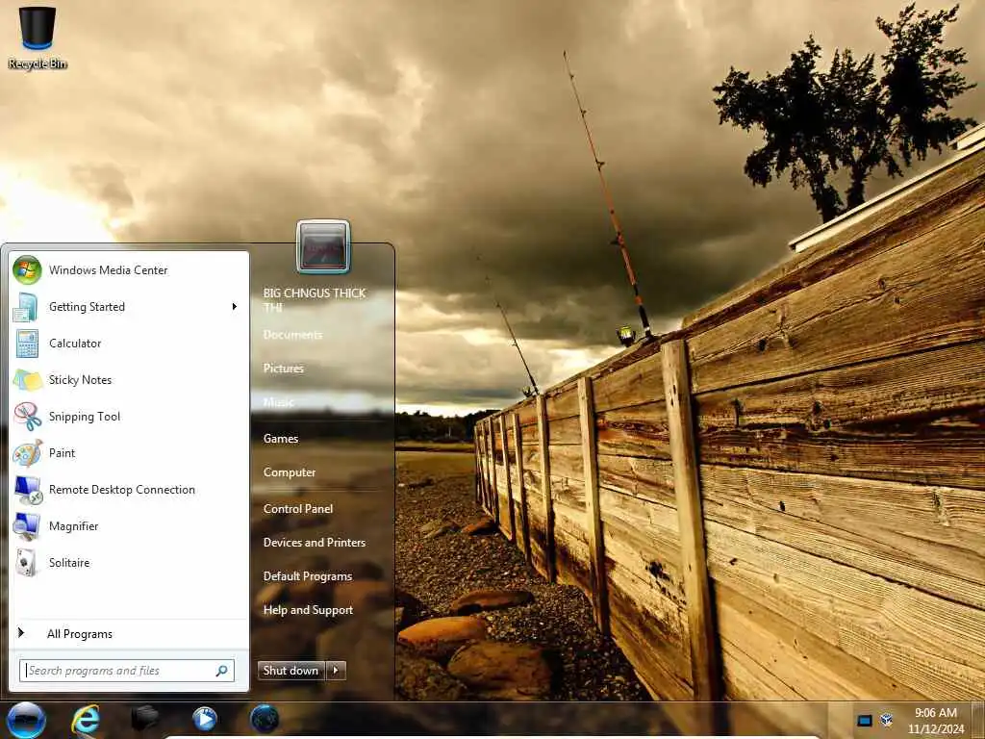Click the cube tray icon
This screenshot has width=985, height=739.
[x=886, y=720]
